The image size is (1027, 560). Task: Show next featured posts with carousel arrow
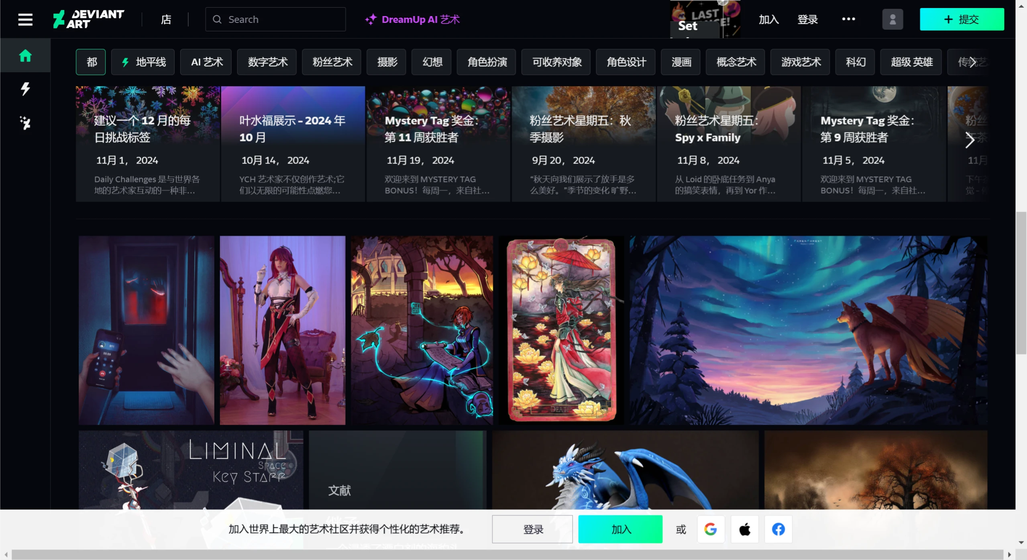(970, 140)
